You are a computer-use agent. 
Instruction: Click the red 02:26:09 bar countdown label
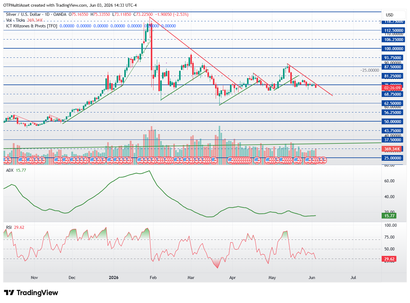tap(392, 88)
